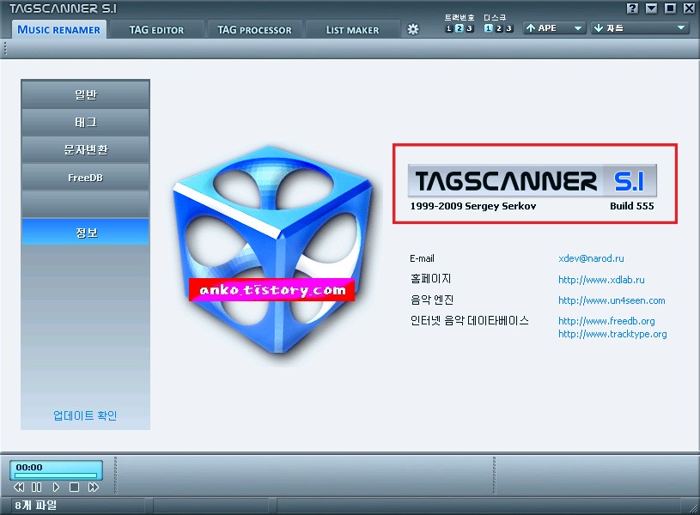Viewport: 700px width, 515px height.
Task: Open the APE up-arrow dropdown
Action: tap(554, 28)
